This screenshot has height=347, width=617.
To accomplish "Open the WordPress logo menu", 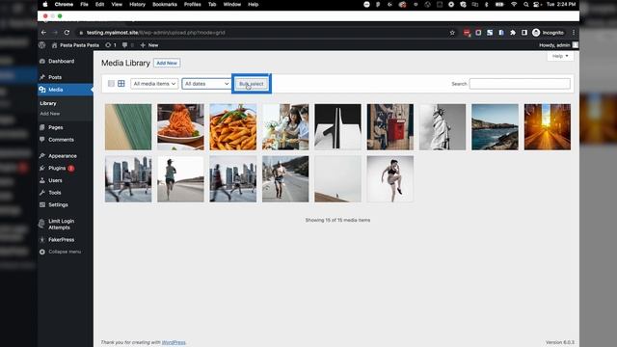I will point(42,45).
